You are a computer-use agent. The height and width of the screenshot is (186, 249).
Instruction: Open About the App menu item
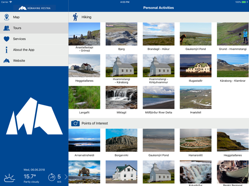click(x=34, y=50)
